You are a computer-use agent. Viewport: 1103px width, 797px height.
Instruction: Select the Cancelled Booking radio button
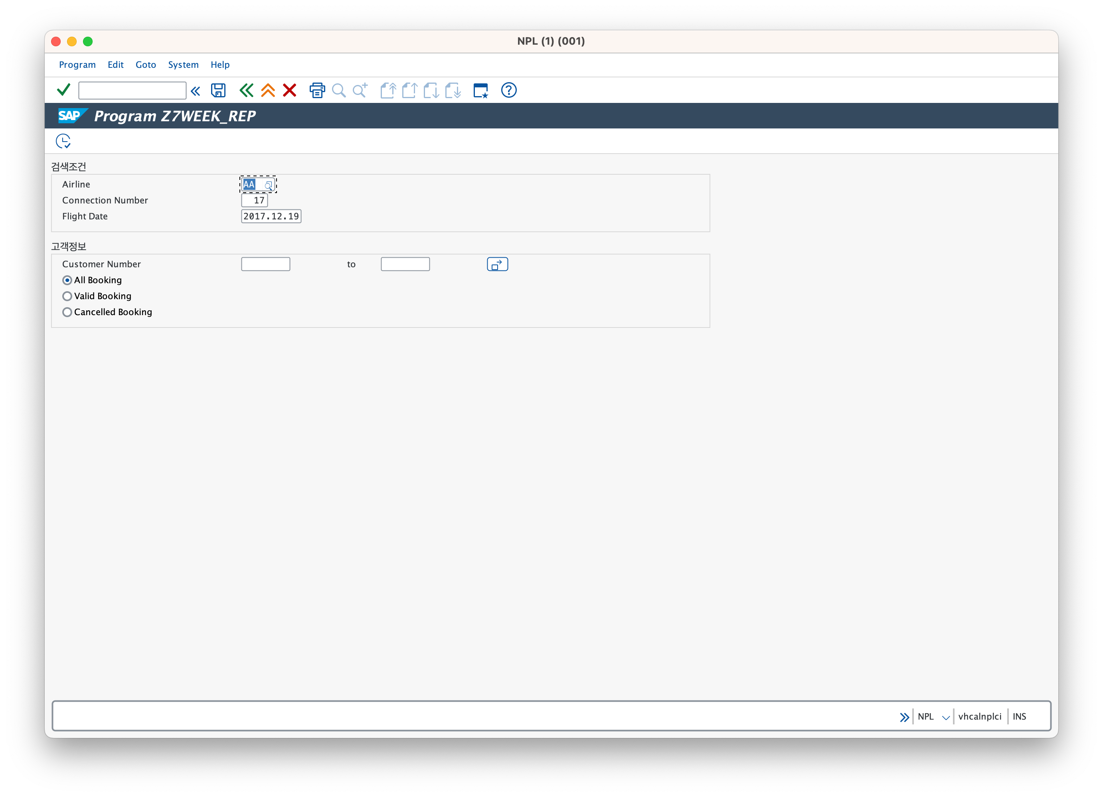(x=67, y=312)
